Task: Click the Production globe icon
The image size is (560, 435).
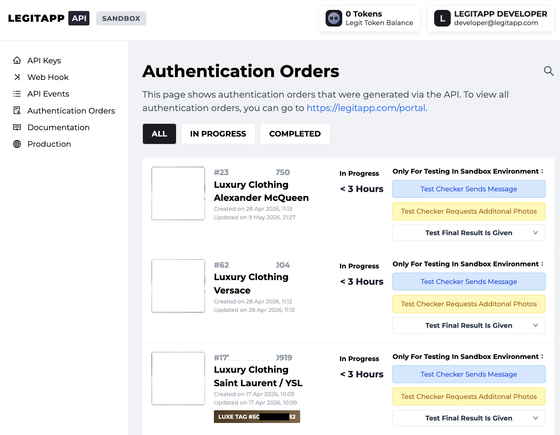Action: pyautogui.click(x=17, y=144)
